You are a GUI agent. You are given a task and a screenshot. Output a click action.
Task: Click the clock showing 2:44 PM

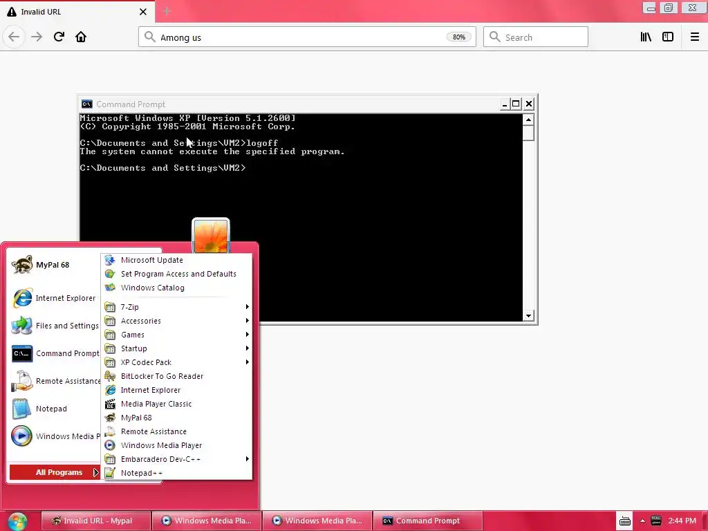click(682, 521)
